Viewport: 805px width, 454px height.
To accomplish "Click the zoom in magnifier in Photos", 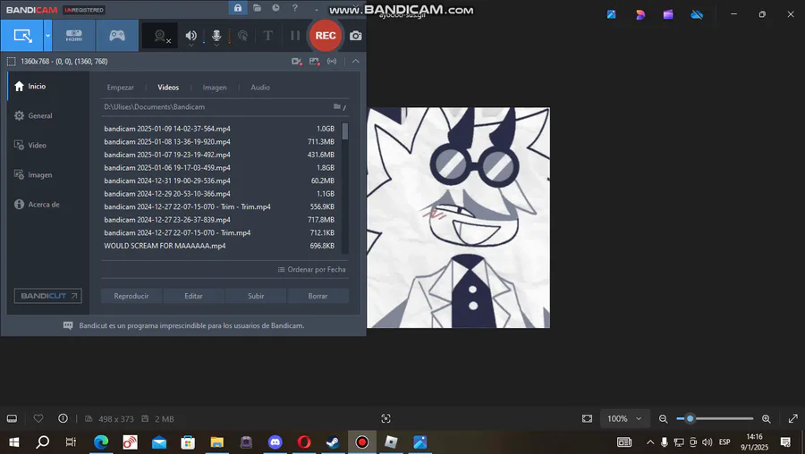I will click(767, 418).
